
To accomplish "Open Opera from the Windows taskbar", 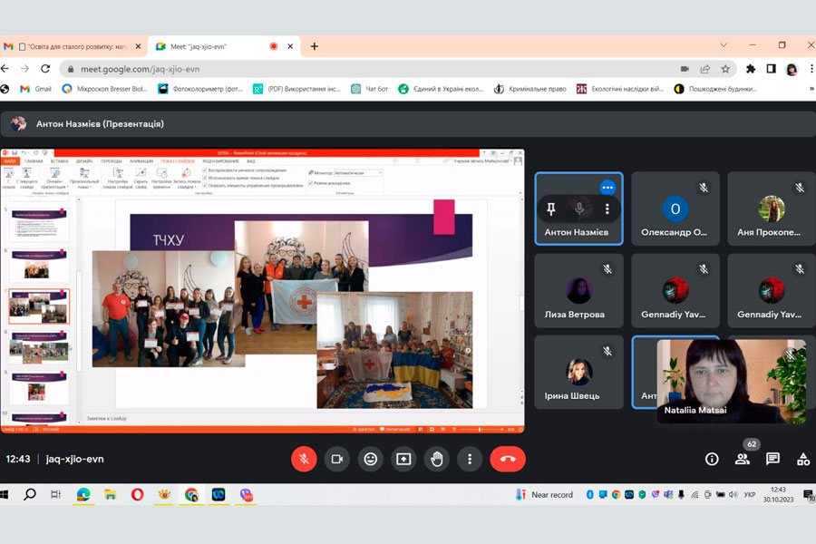I will pos(138,494).
